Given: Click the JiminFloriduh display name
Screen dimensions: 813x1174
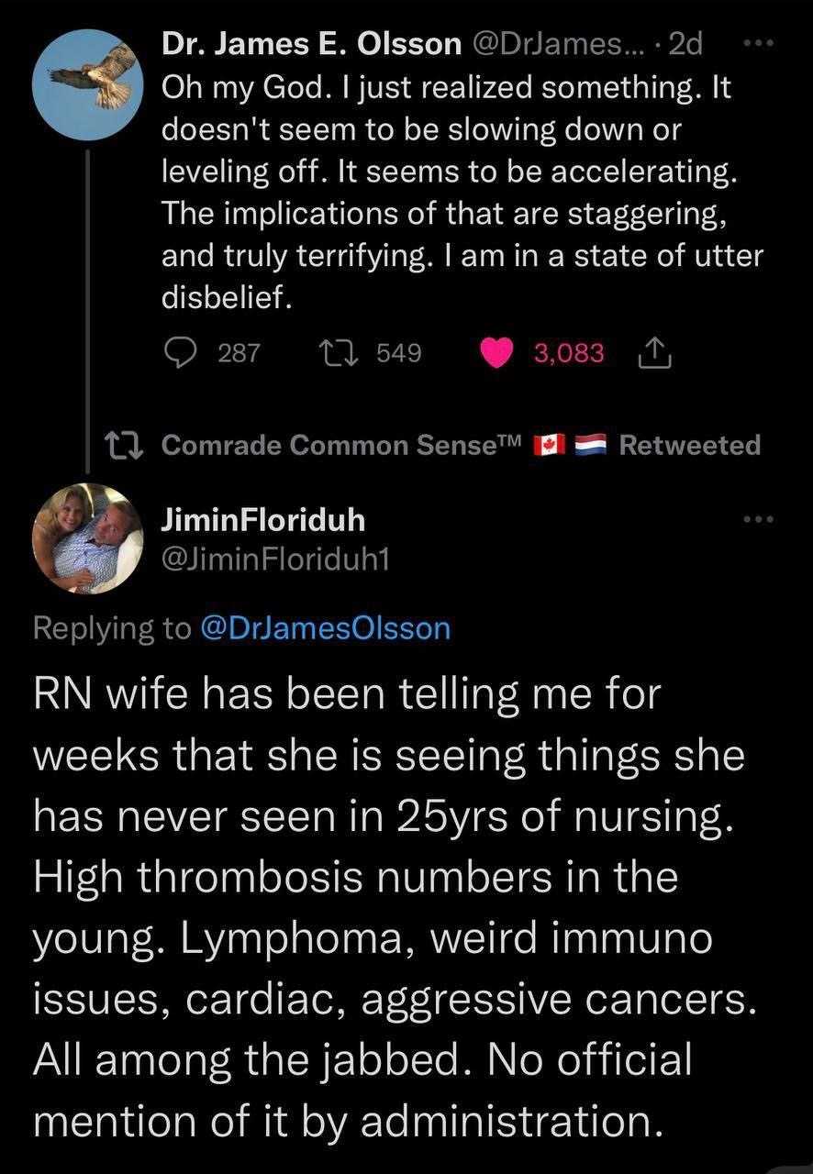Looking at the screenshot, I should [x=263, y=520].
